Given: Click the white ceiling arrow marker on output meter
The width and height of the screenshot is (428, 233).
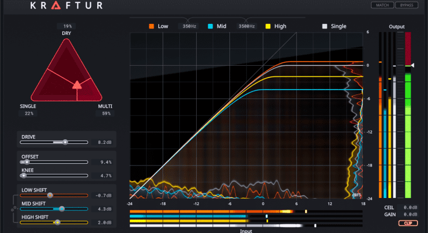Looking at the screenshot, I should 412,65.
